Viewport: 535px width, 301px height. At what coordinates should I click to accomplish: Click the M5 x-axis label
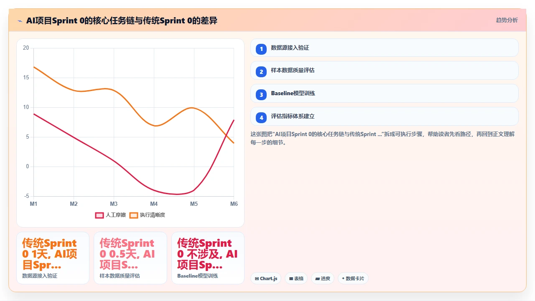[194, 204]
